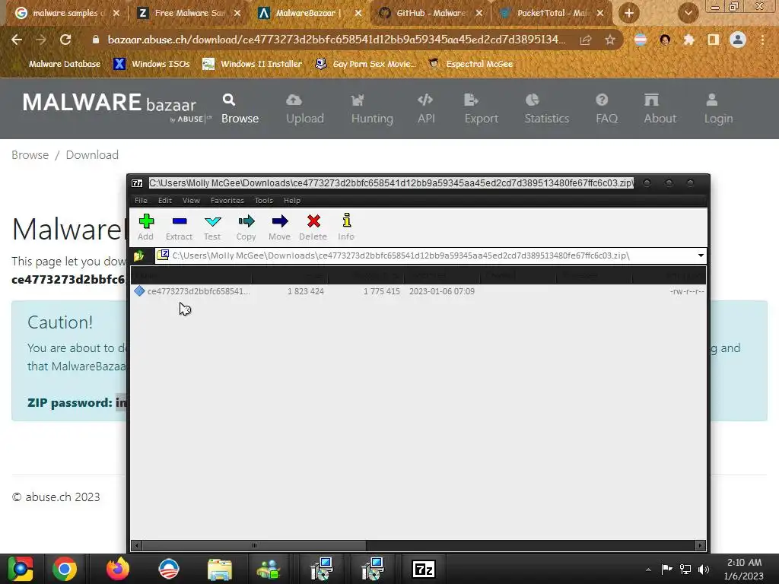Click the Move toolbar icon
The image size is (779, 584).
coord(279,227)
